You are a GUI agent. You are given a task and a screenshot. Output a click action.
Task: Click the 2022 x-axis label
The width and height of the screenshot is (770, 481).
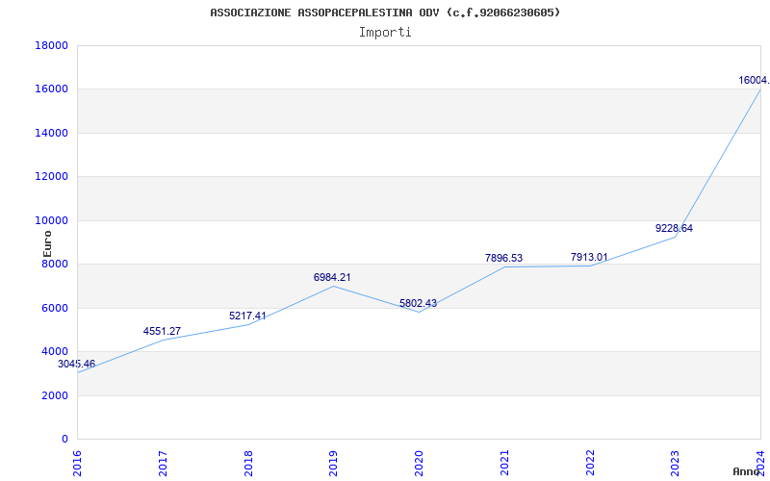point(590,464)
